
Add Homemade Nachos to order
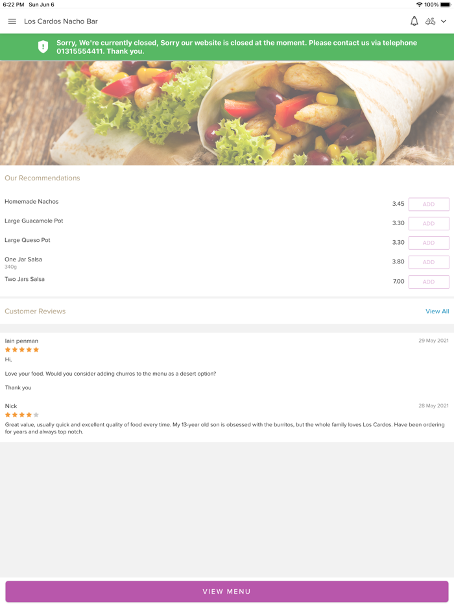point(429,204)
